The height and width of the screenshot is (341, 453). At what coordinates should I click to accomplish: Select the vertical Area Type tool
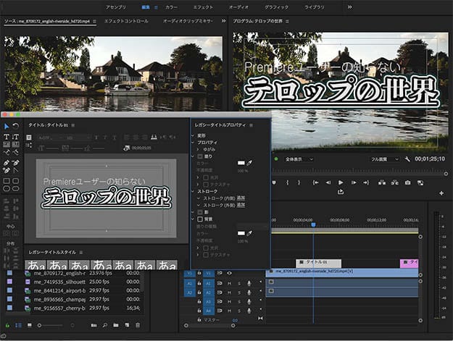(16, 144)
